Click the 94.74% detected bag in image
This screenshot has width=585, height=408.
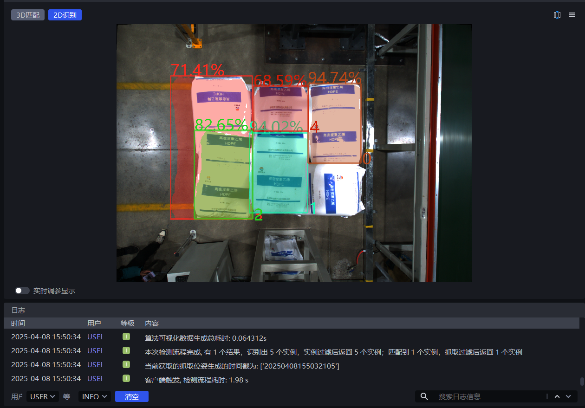(x=335, y=123)
